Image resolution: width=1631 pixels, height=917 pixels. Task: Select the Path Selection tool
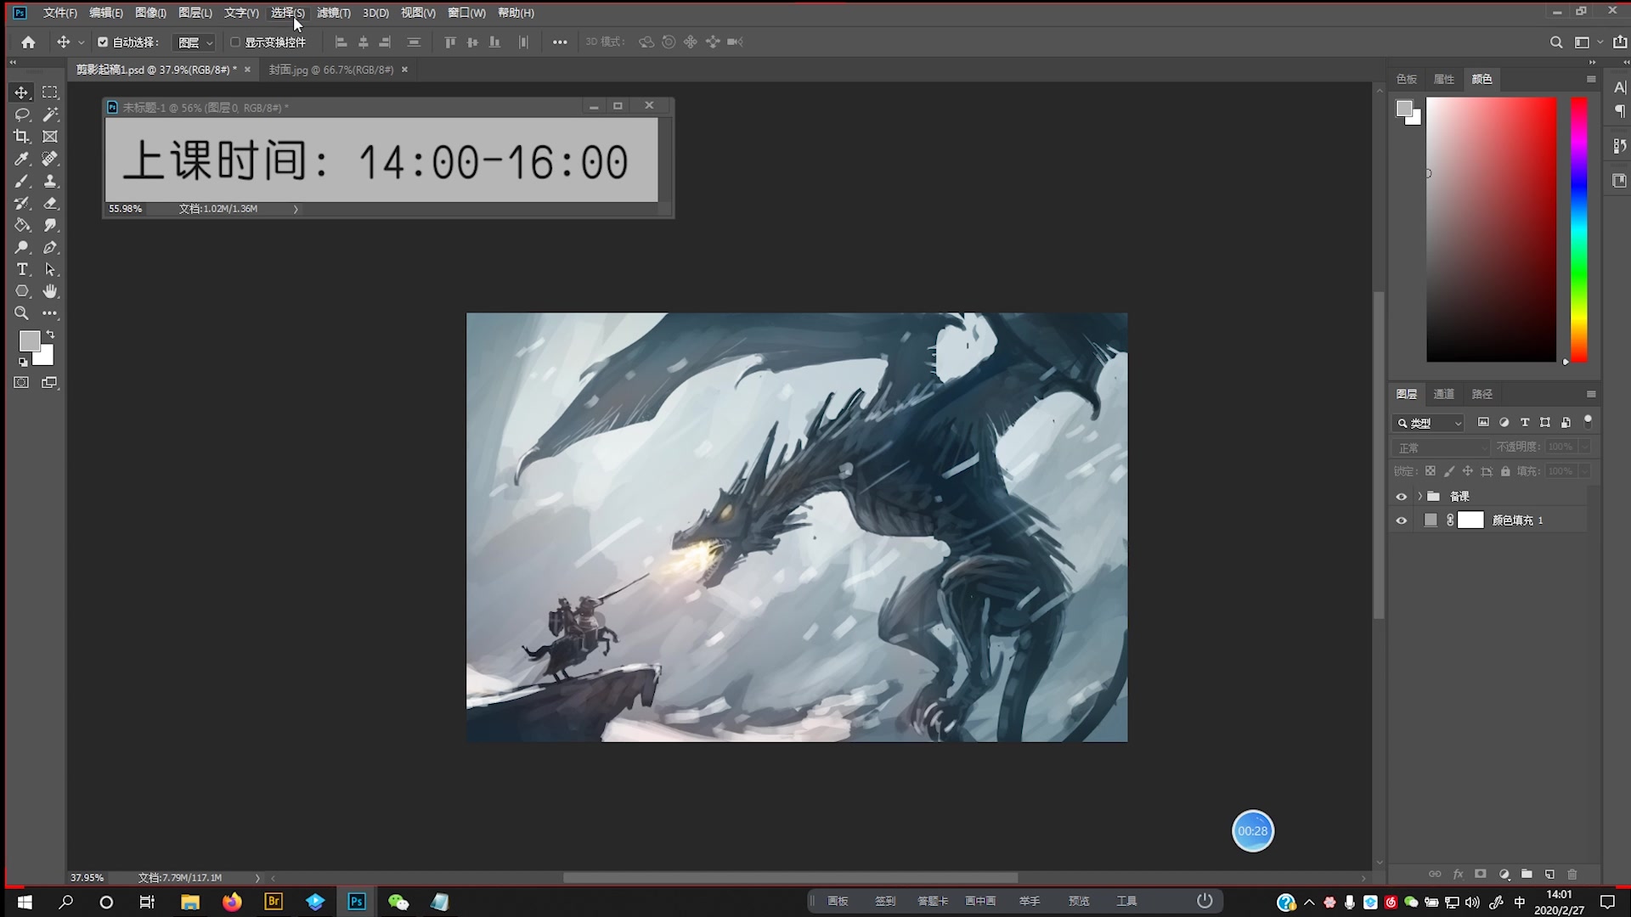click(x=50, y=269)
